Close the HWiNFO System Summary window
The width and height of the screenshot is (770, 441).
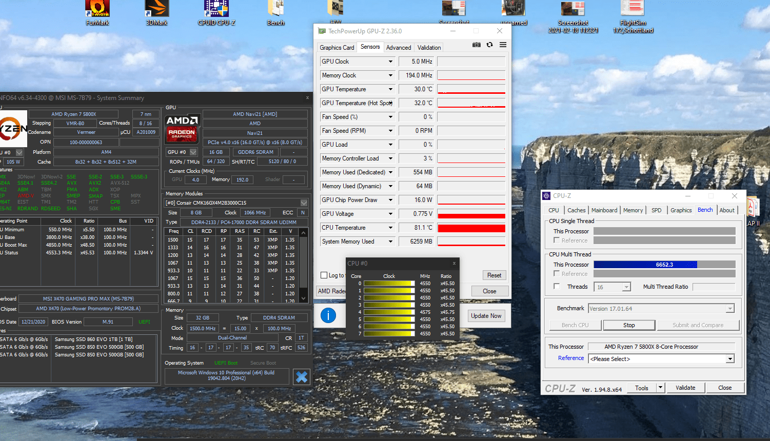point(307,97)
